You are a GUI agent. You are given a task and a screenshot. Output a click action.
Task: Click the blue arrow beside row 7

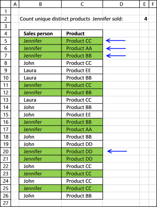tap(116, 56)
